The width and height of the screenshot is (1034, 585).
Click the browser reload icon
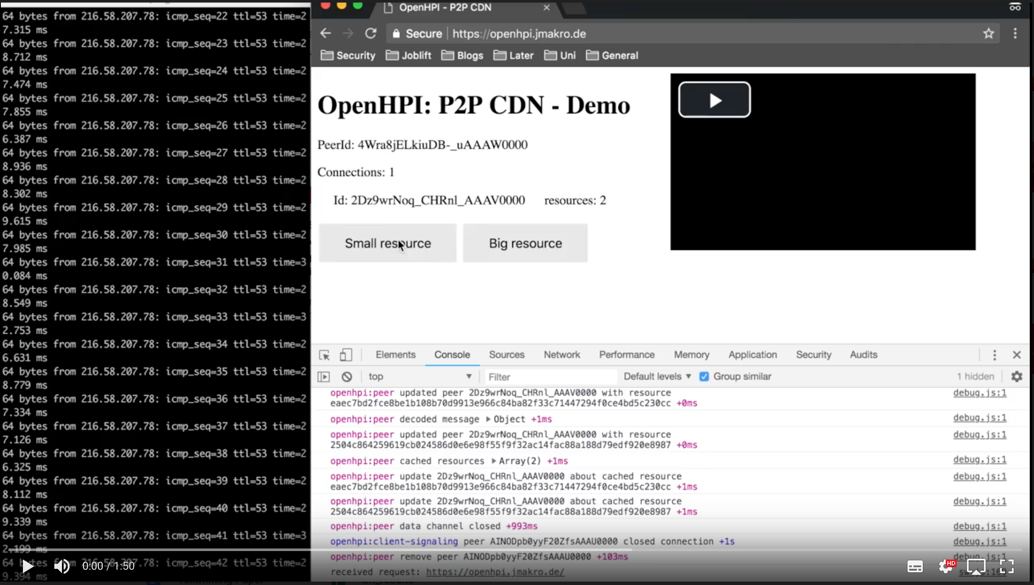(x=371, y=34)
